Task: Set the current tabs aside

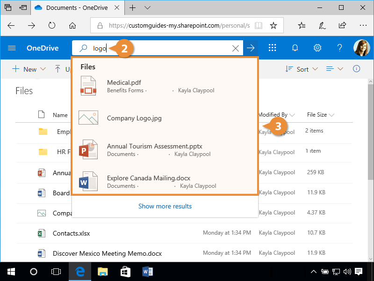Action: coord(23,7)
